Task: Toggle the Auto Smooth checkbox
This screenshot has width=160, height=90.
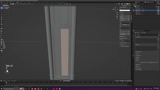Action: point(145,62)
